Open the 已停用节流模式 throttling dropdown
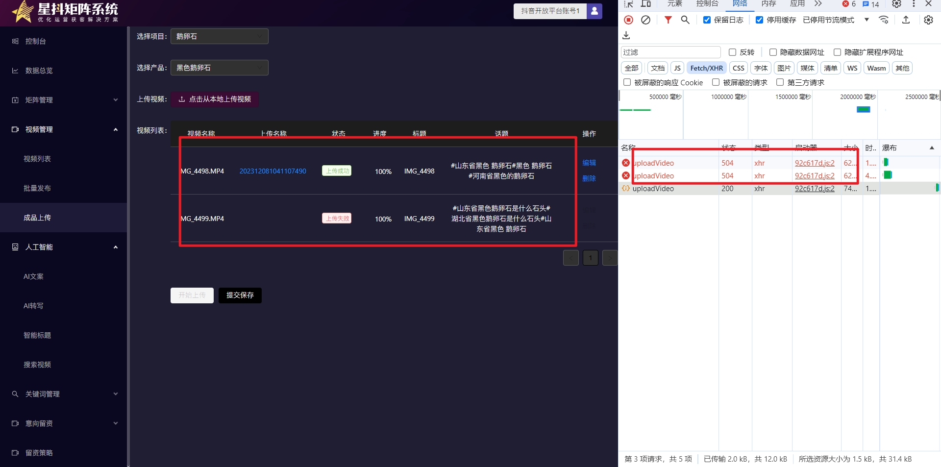The height and width of the screenshot is (467, 941). pos(836,20)
